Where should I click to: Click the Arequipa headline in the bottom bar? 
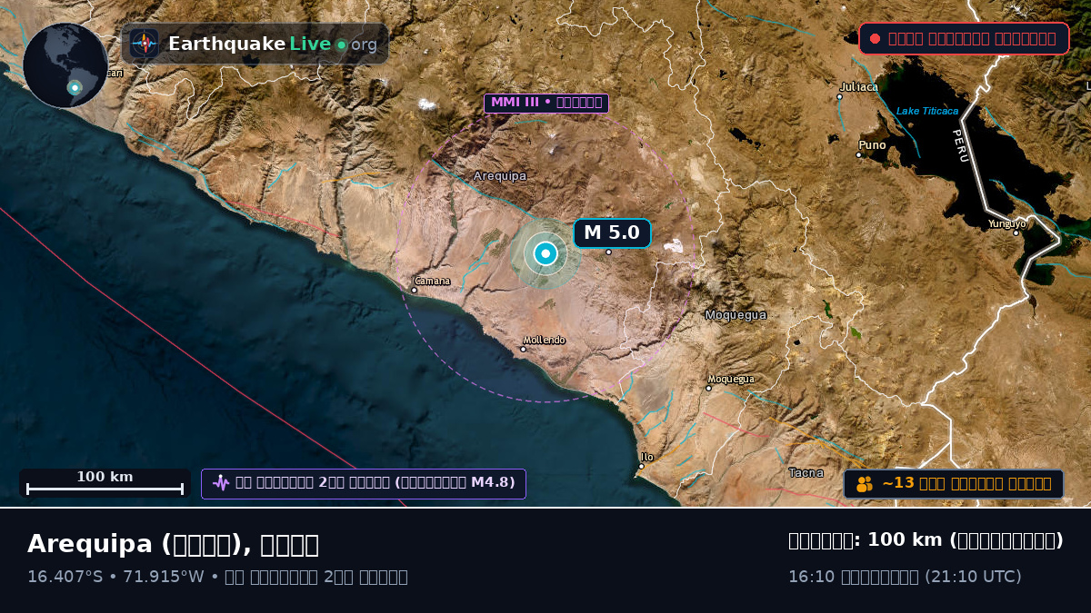tap(173, 544)
